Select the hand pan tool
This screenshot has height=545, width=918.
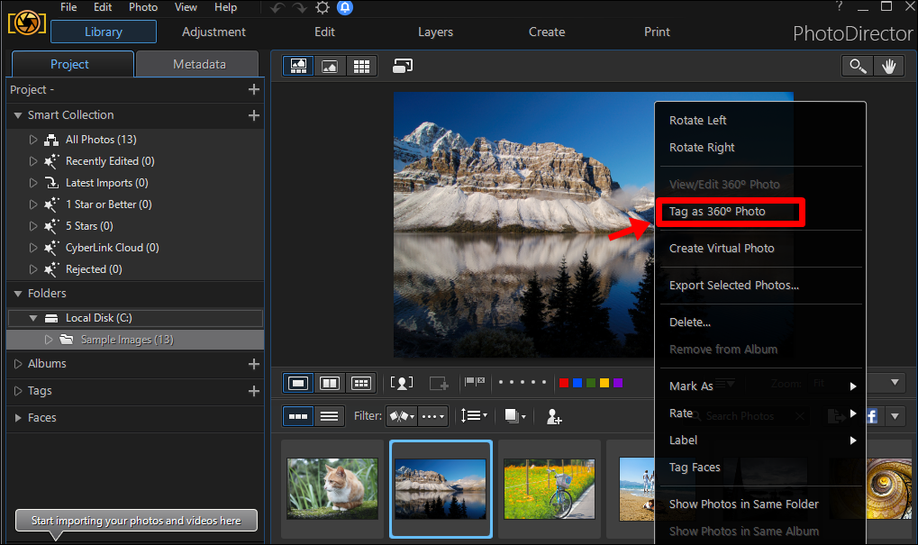889,66
